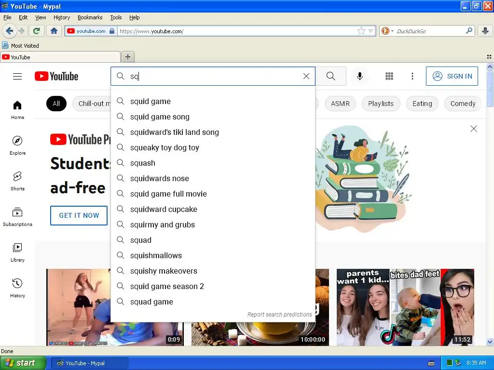Open the YouTube hamburger guide menu
The width and height of the screenshot is (494, 370).
[17, 76]
